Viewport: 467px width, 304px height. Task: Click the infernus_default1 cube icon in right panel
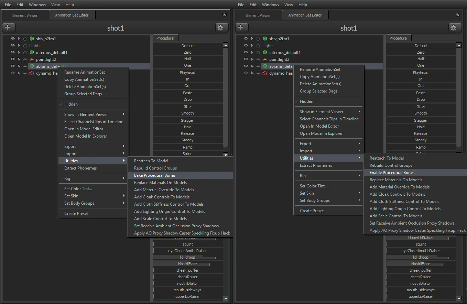tap(265, 53)
